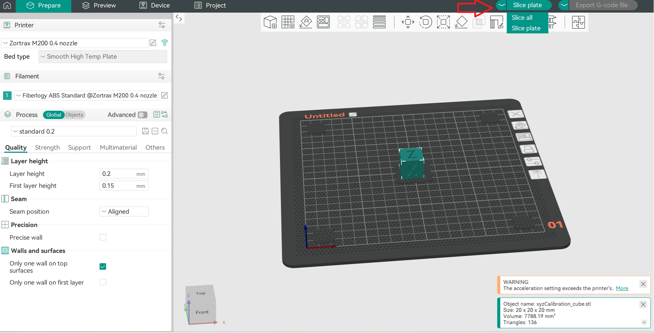
Task: Open the Assembly view puzzle icon
Action: point(578,22)
